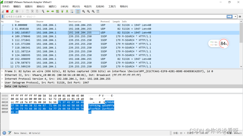Image resolution: width=243 pixels, height=136 pixels.
Task: Open the 编辑(E) menu
Action: pyautogui.click(x=17, y=7)
